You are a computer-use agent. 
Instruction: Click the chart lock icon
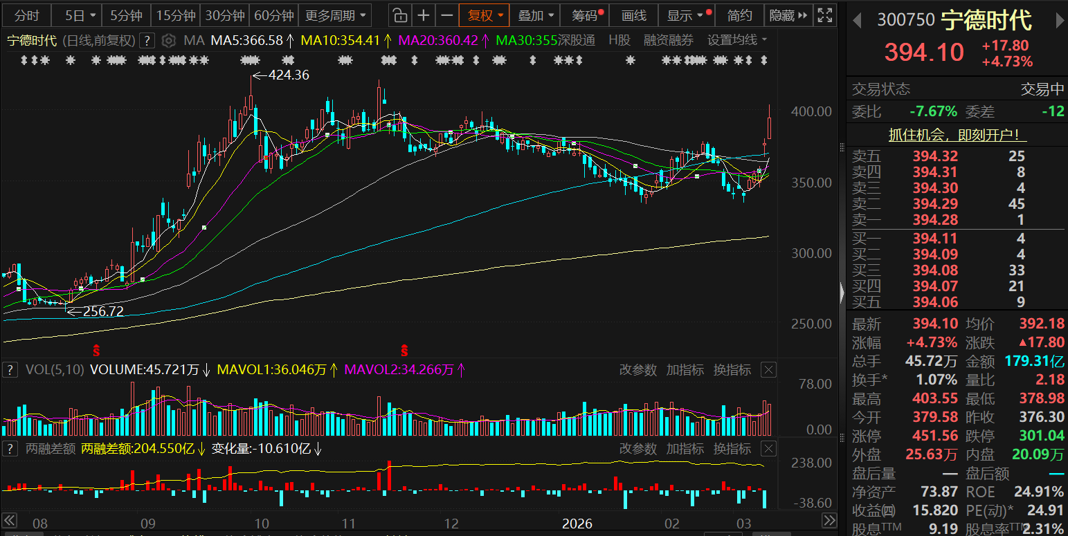click(x=399, y=15)
